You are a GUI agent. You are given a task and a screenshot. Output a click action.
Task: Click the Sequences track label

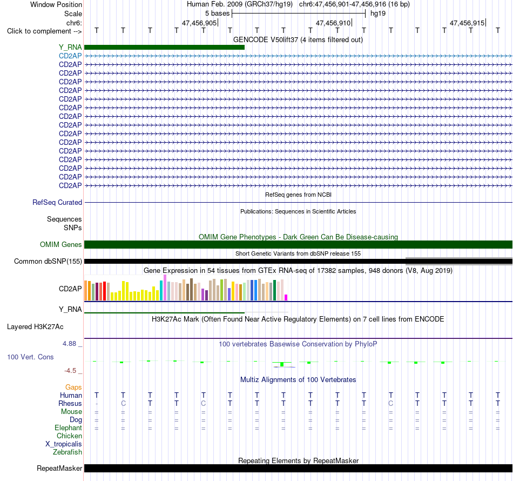pos(64,219)
